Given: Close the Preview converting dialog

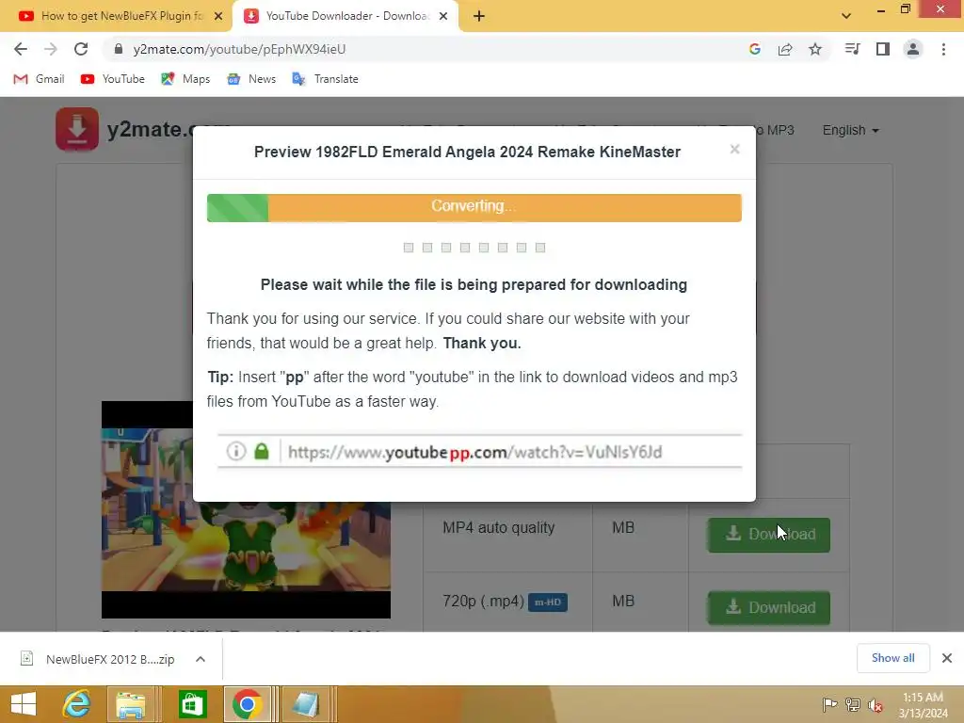Looking at the screenshot, I should pos(734,150).
